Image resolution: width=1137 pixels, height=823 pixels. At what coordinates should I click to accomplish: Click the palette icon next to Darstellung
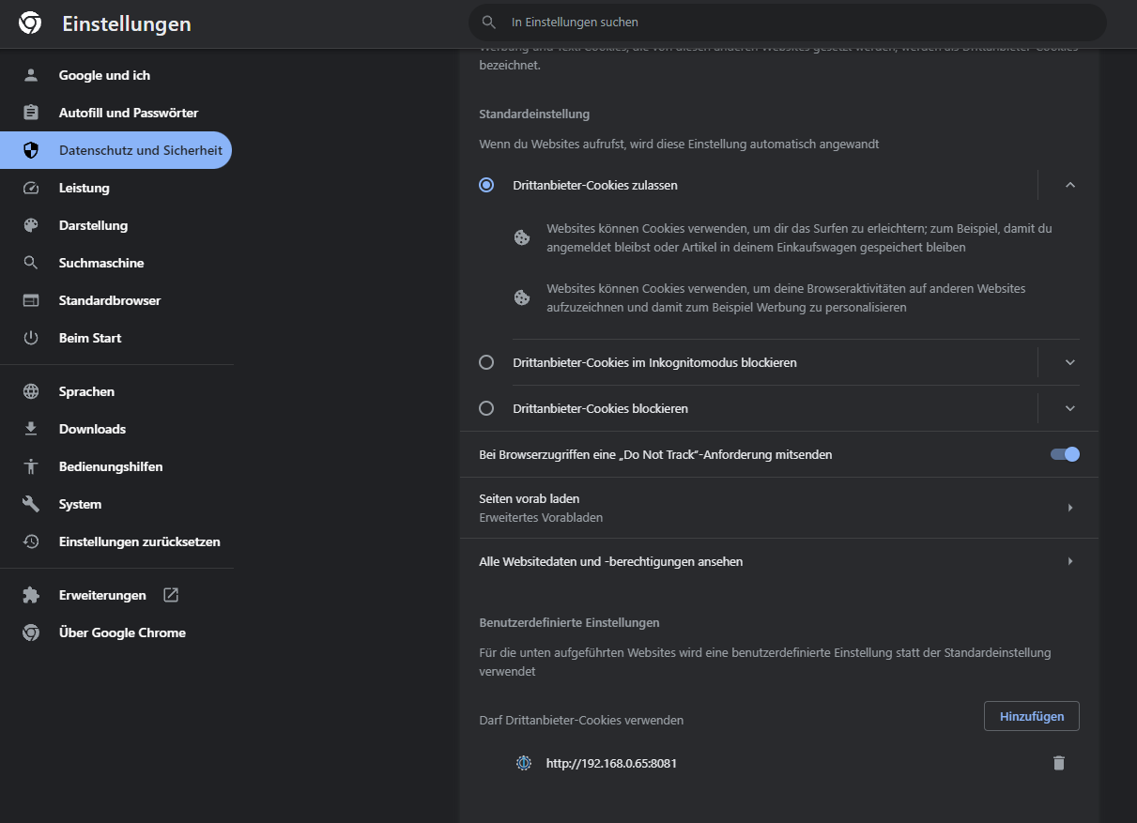[x=31, y=225]
